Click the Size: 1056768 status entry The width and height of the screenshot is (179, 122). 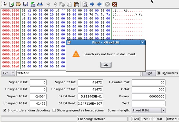153,119
